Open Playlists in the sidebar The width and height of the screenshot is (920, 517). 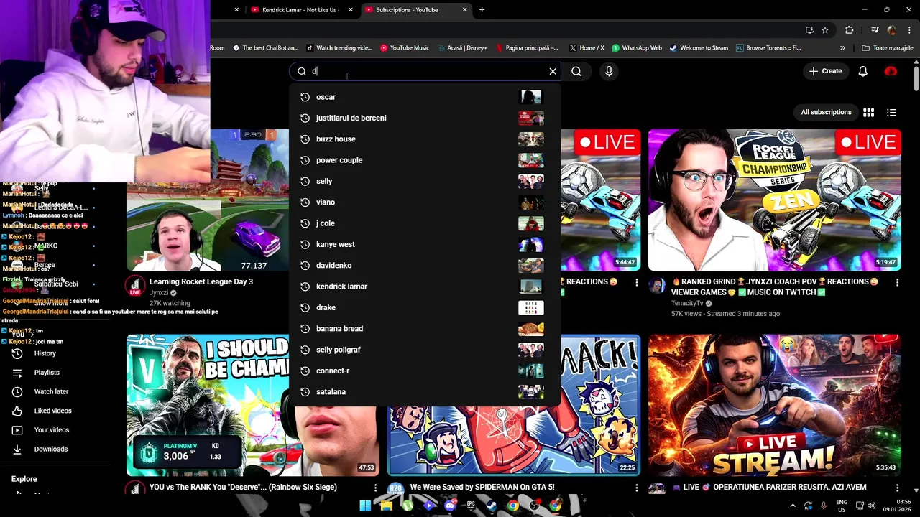pos(46,373)
